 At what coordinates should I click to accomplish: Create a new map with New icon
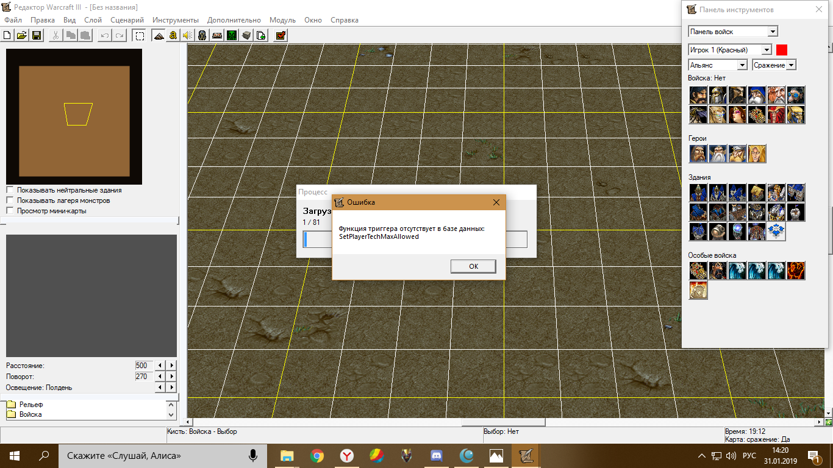(x=7, y=35)
